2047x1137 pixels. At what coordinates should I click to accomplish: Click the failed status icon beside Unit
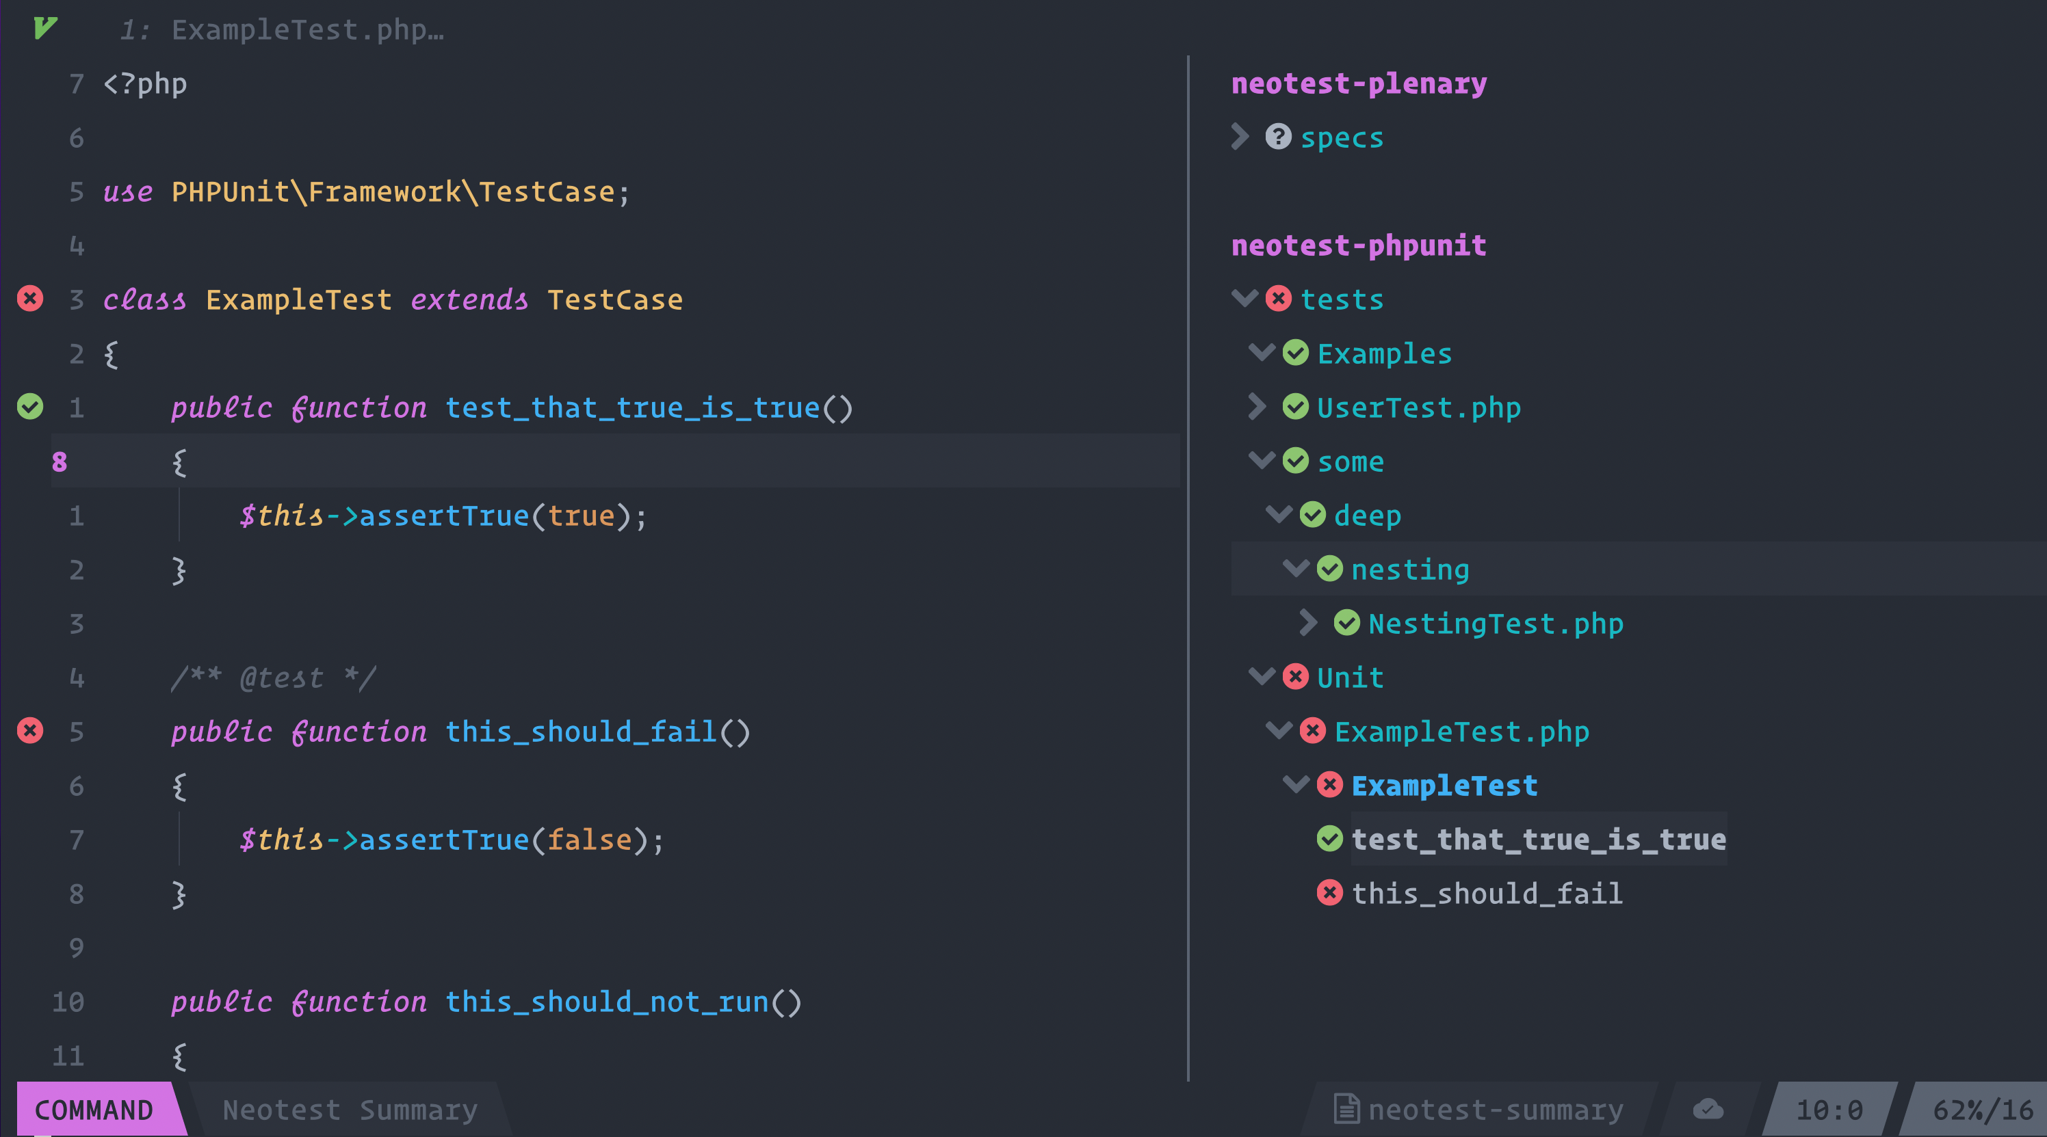pos(1295,676)
